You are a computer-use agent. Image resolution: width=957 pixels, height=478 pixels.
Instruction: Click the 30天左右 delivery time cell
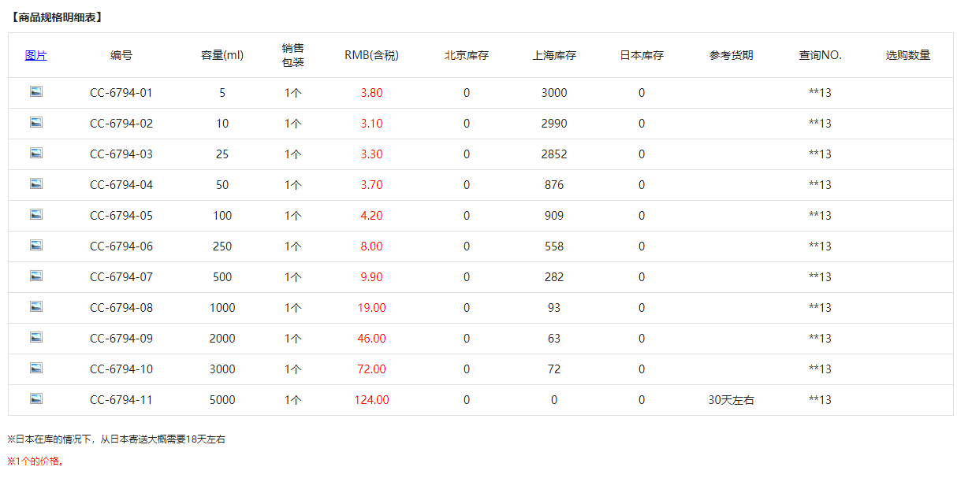731,400
